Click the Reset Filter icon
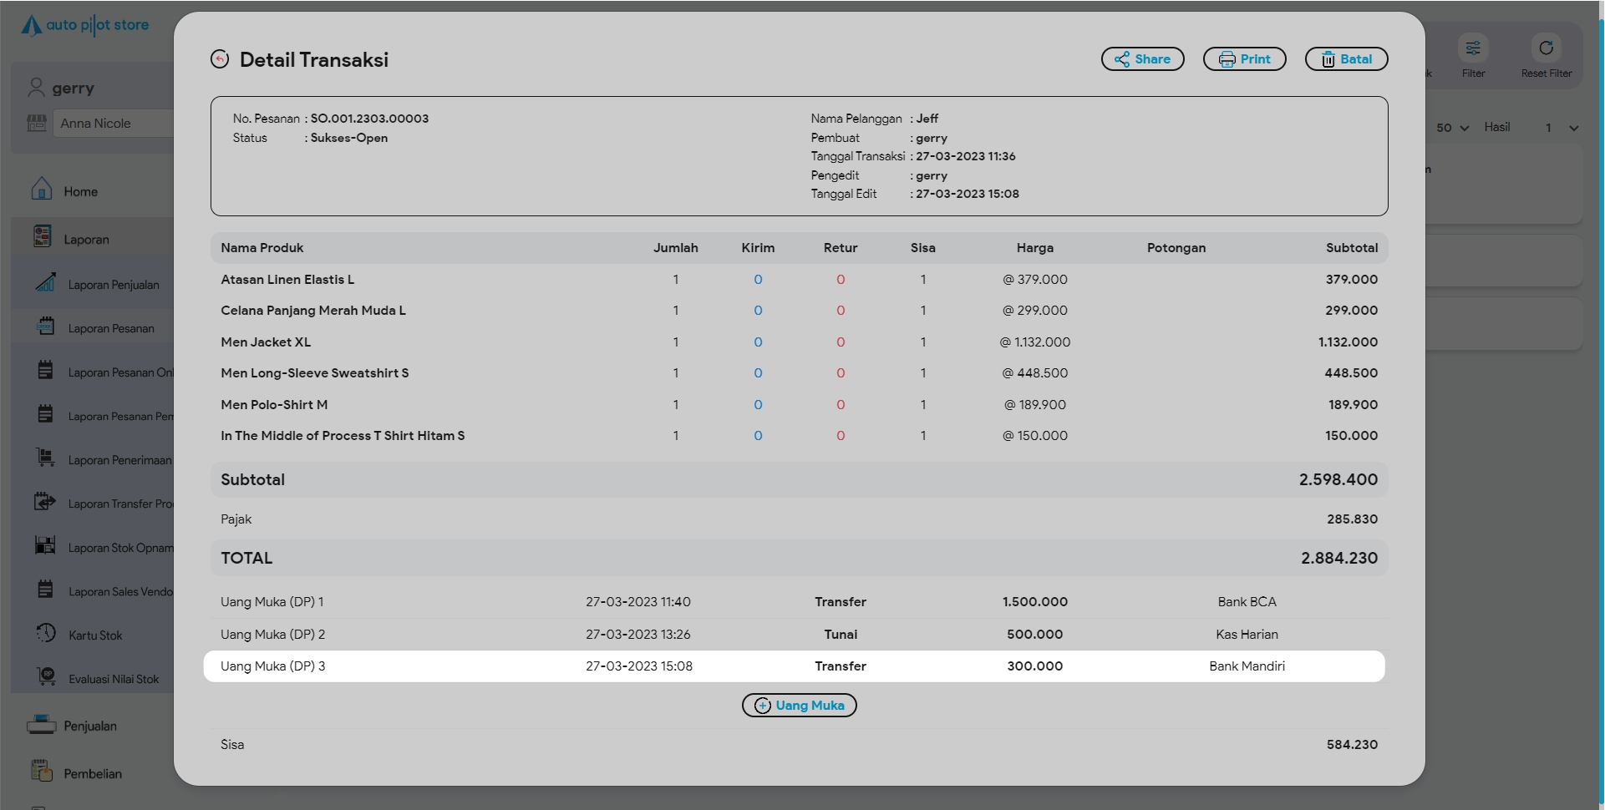 (1546, 48)
